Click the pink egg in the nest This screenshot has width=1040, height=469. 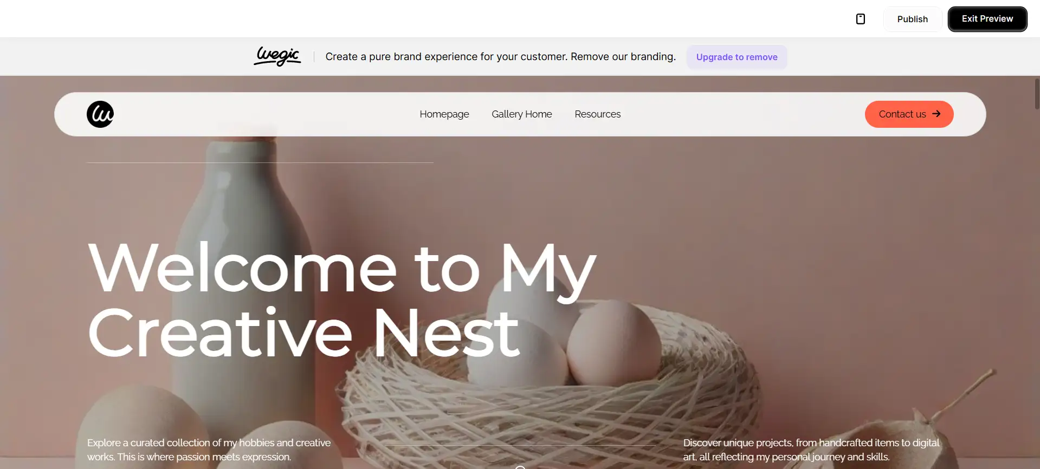pos(613,343)
